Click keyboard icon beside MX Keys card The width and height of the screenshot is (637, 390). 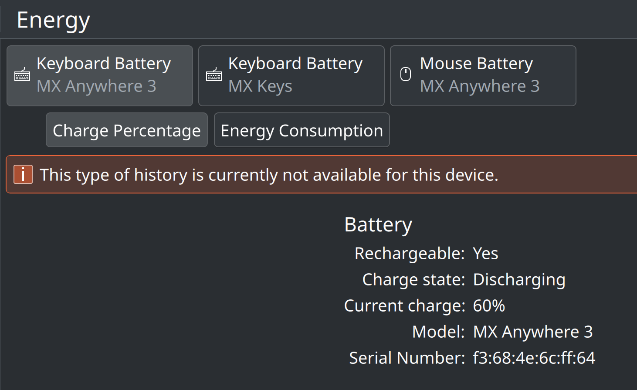(x=214, y=75)
